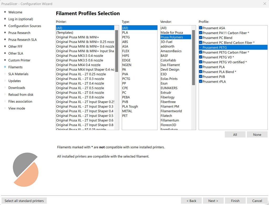The width and height of the screenshot is (269, 205).
Task: Select Original Prusa MK3.5 0.4 nozzle
Action: click(x=85, y=56)
